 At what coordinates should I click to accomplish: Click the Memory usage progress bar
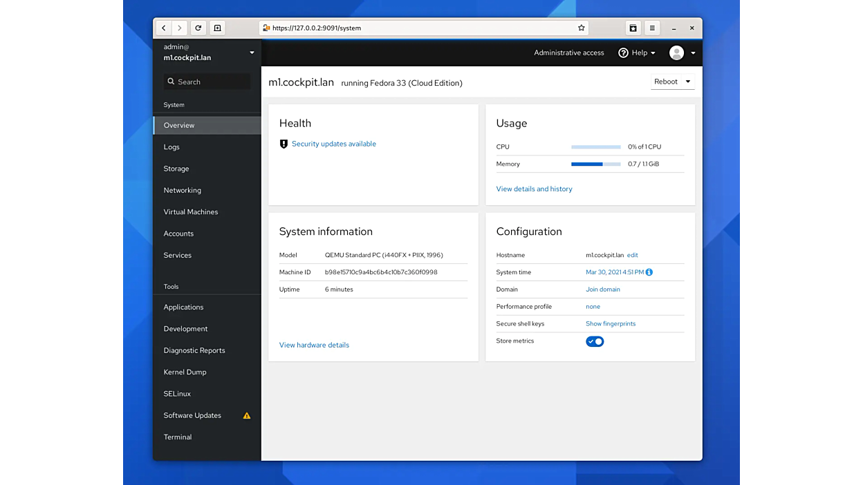595,164
